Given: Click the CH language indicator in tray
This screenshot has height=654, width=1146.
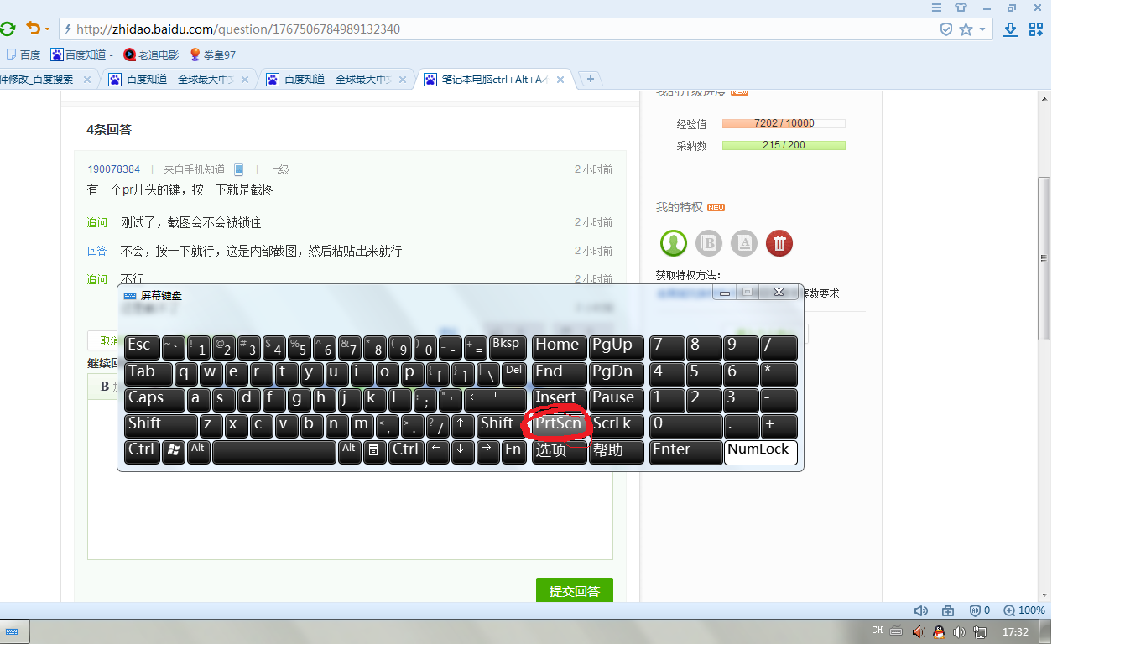Looking at the screenshot, I should click(x=878, y=631).
